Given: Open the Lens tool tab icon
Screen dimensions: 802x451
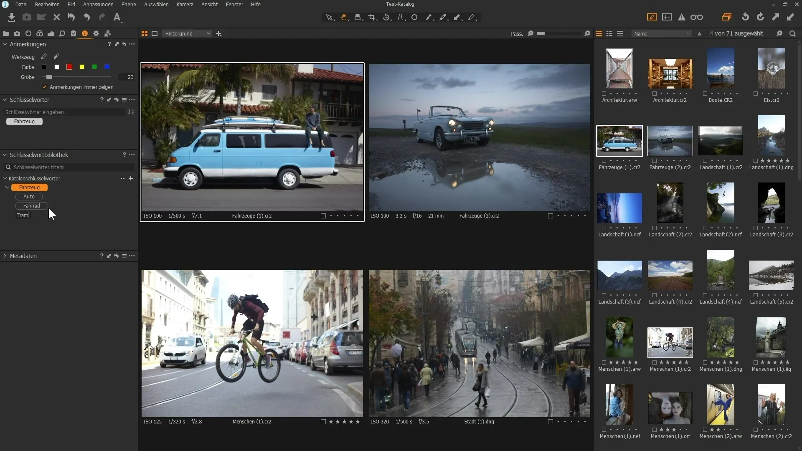Looking at the screenshot, I should click(x=28, y=33).
